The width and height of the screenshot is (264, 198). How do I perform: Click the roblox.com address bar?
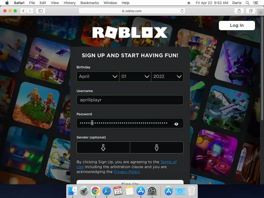(x=132, y=11)
